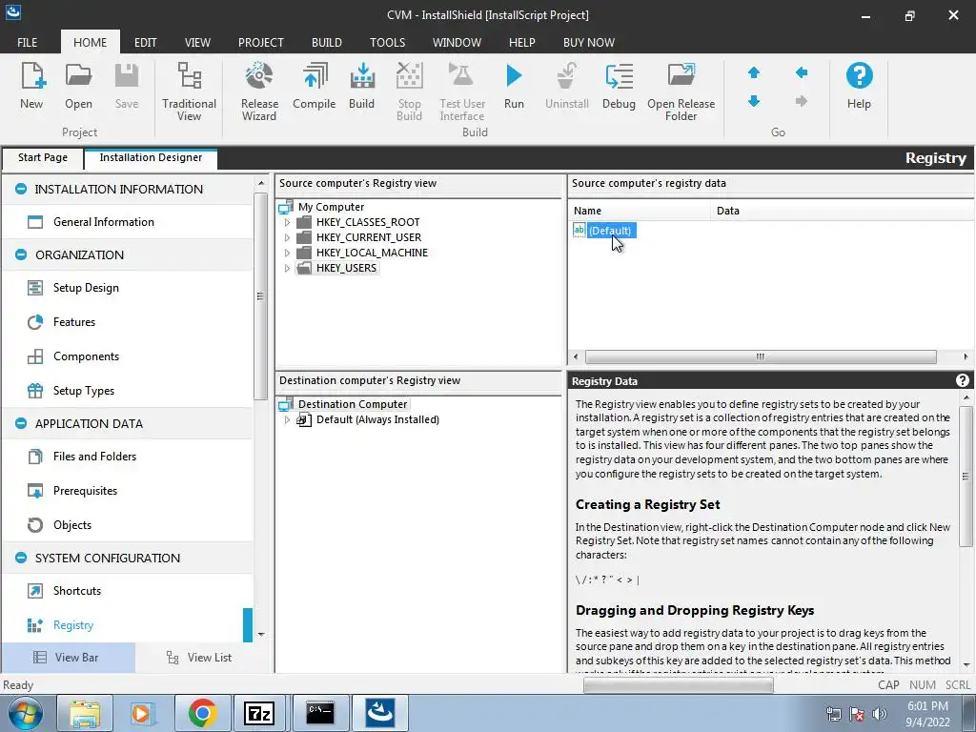Open Google Chrome from the taskbar

pyautogui.click(x=202, y=713)
